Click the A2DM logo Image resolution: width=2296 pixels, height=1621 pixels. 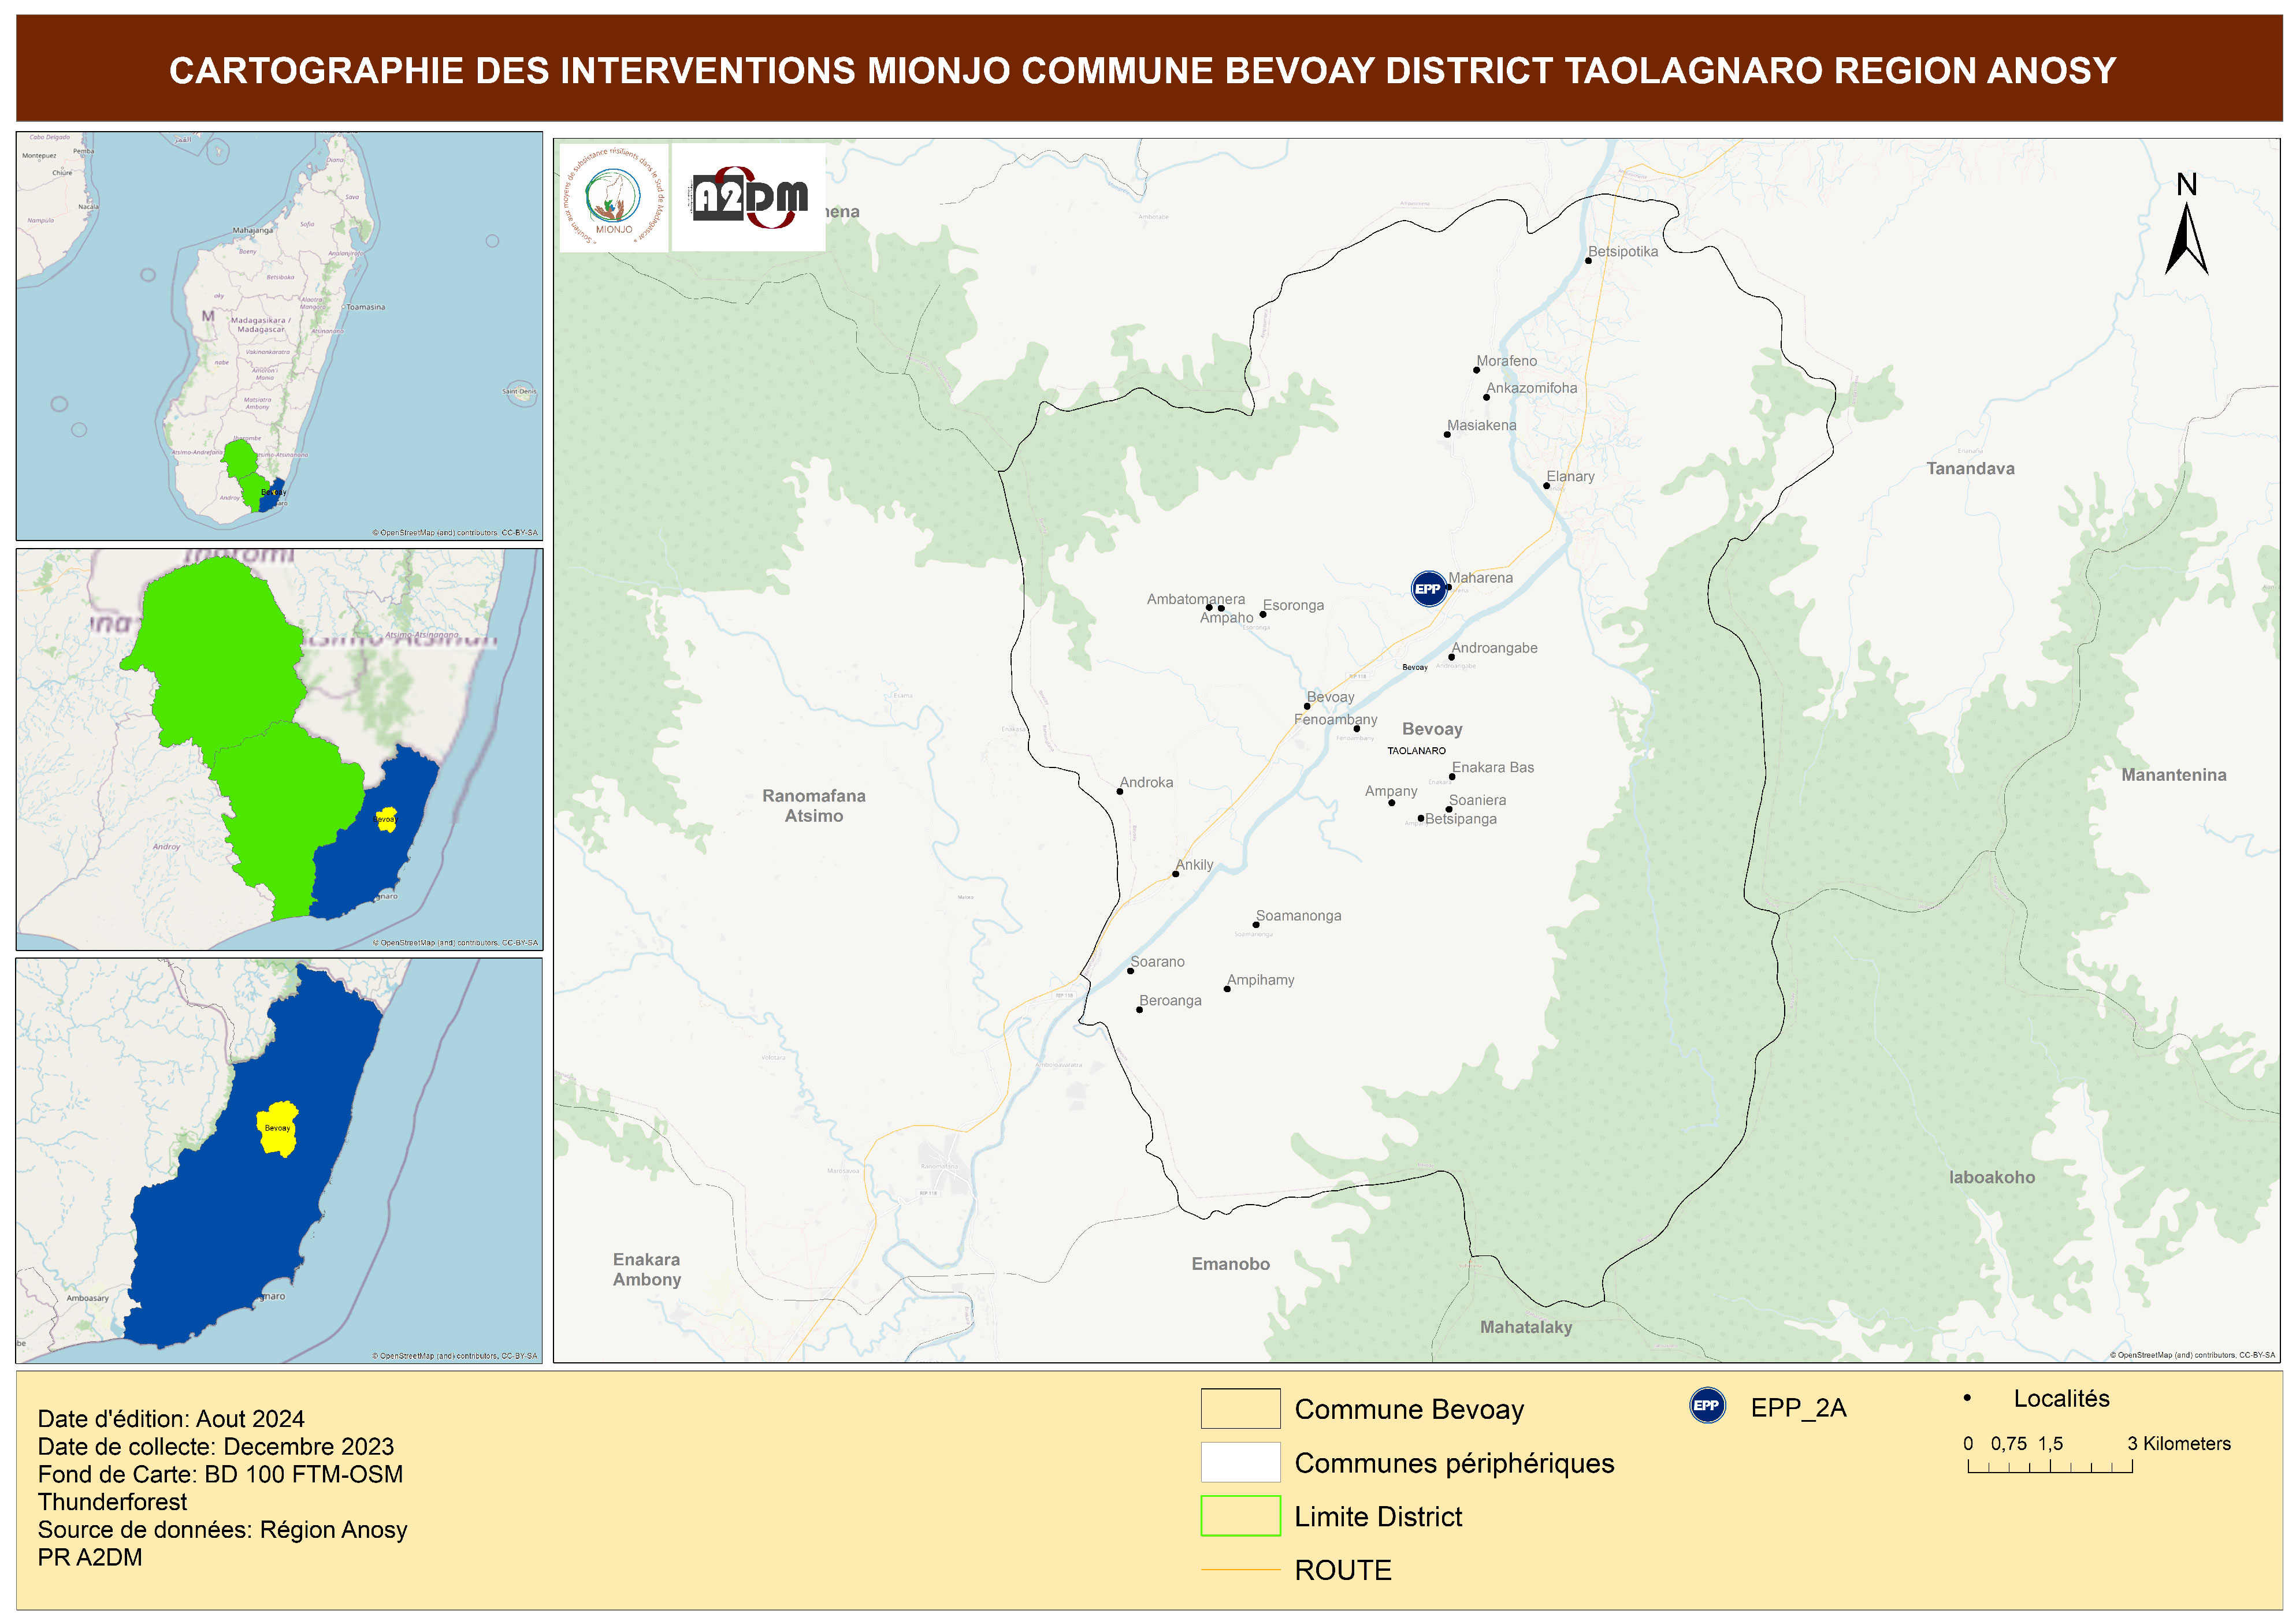tap(749, 198)
